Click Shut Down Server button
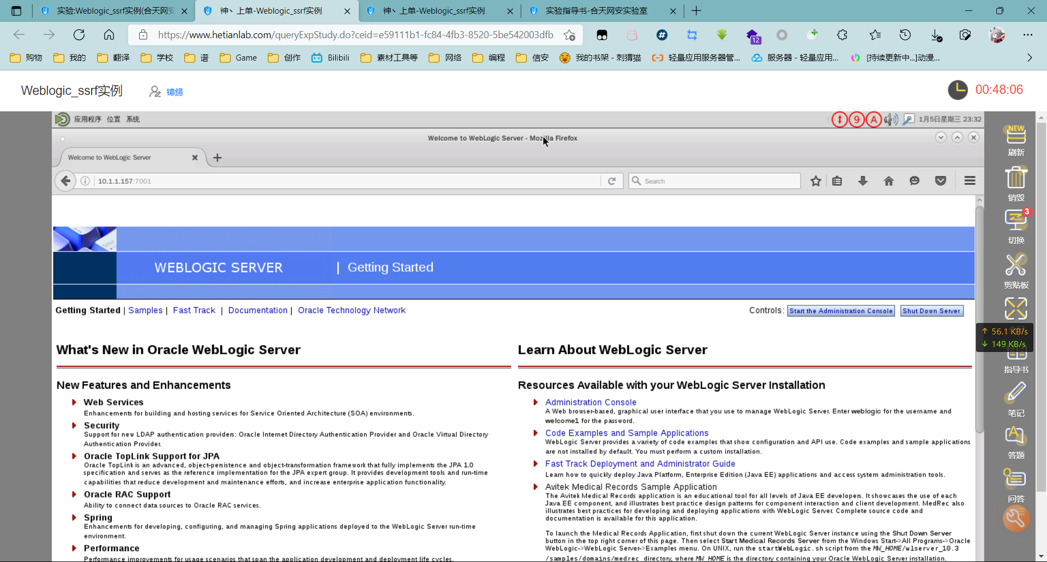This screenshot has height=562, width=1047. [931, 311]
